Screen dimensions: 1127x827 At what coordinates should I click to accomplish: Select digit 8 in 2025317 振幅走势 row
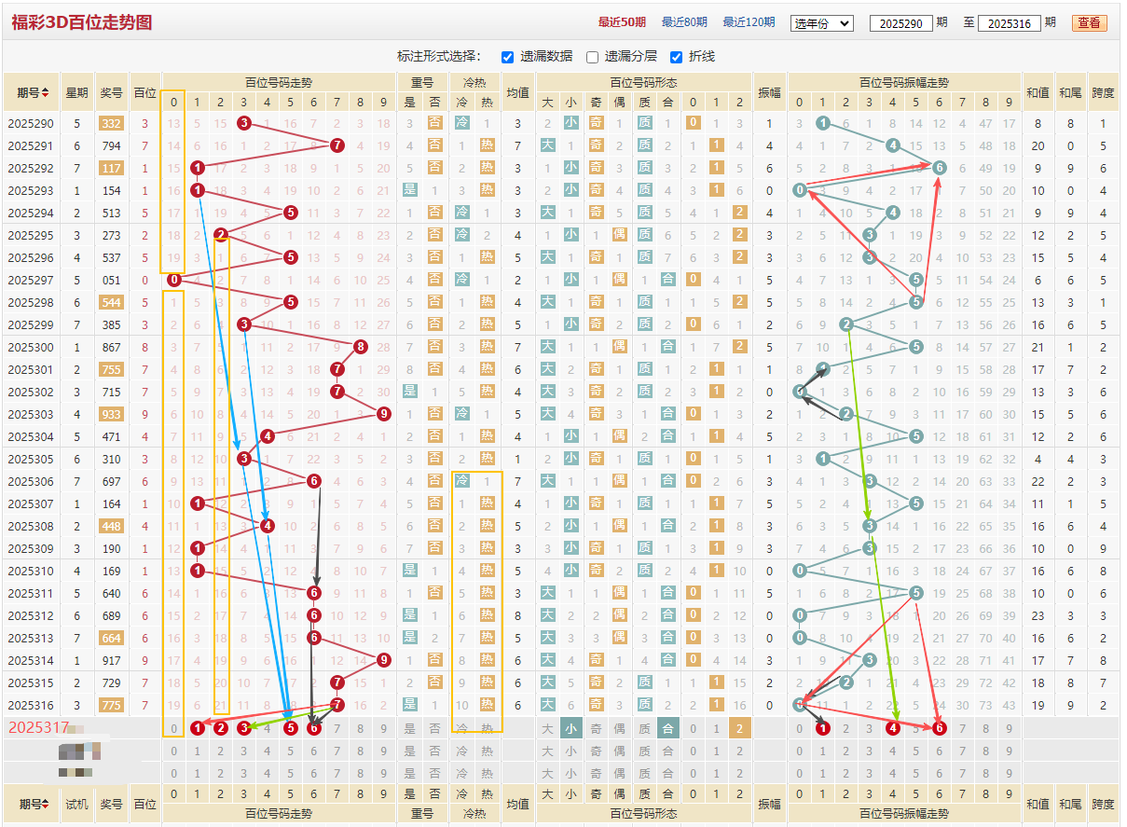[986, 728]
